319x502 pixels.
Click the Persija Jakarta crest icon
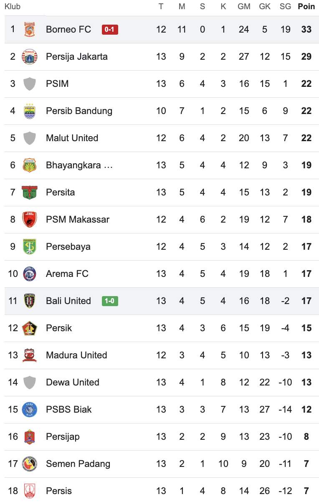30,57
